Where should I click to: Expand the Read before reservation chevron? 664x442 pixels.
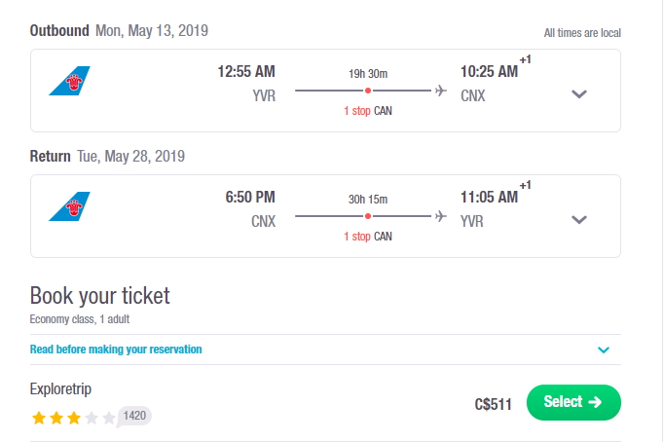pyautogui.click(x=604, y=350)
